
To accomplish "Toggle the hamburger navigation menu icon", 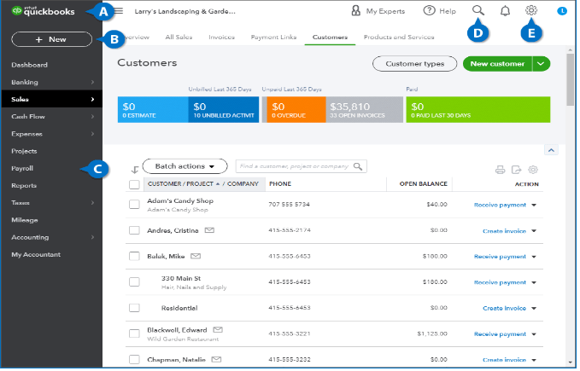I will 119,11.
